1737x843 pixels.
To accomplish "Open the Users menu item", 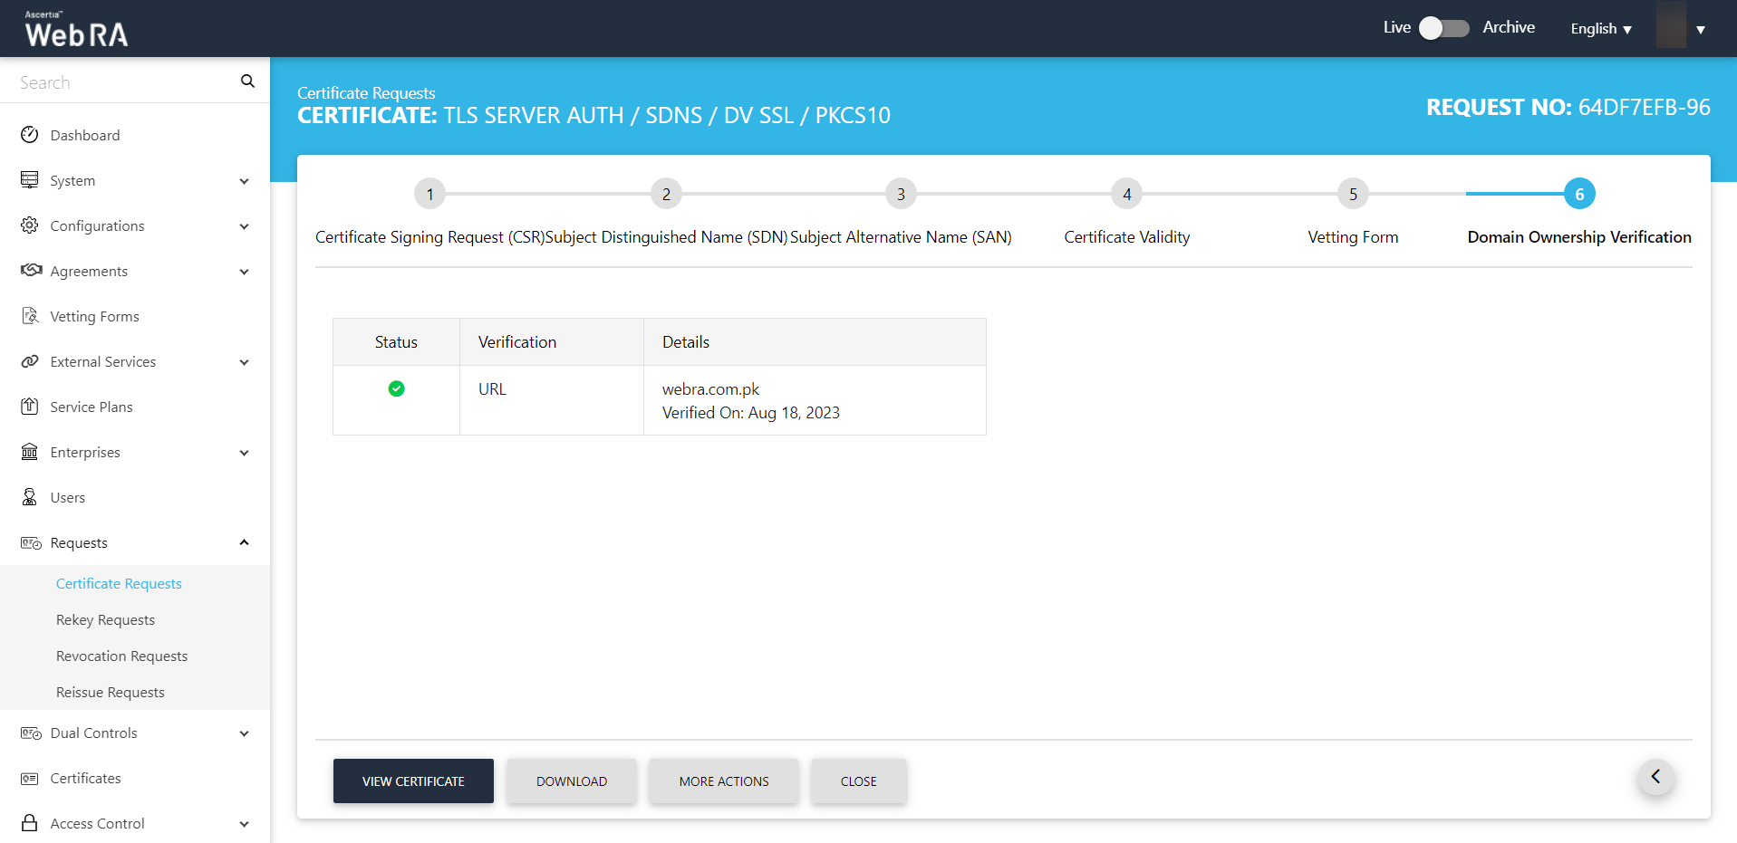I will click(x=68, y=497).
